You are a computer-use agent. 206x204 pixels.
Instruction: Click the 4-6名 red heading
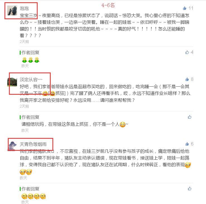click(x=108, y=5)
